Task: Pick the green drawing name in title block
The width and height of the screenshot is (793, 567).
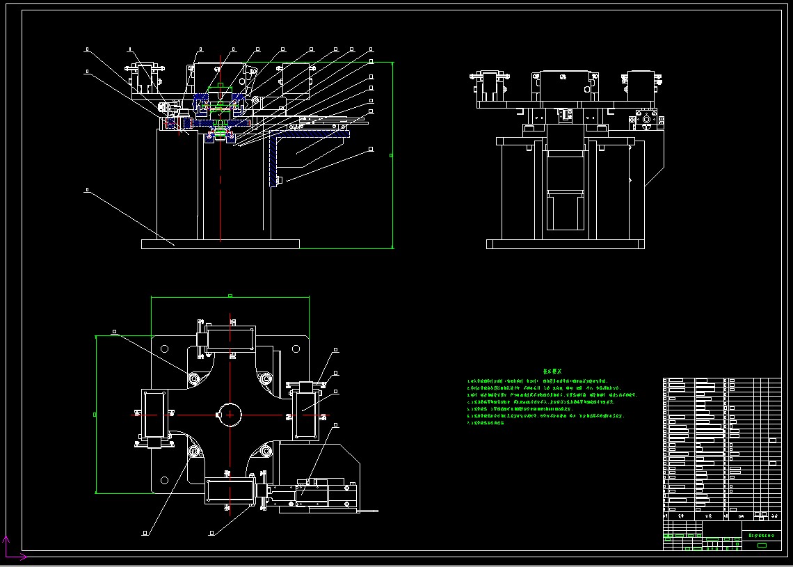Action: pyautogui.click(x=762, y=535)
